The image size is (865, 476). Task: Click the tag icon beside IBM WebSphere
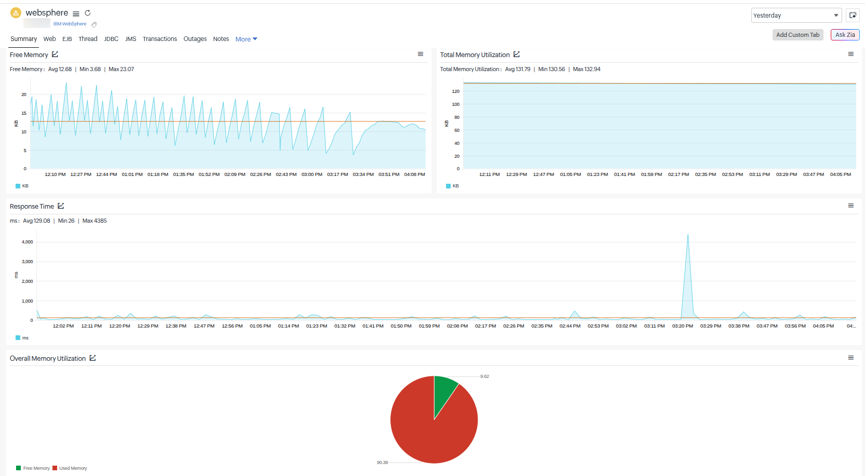pyautogui.click(x=94, y=24)
